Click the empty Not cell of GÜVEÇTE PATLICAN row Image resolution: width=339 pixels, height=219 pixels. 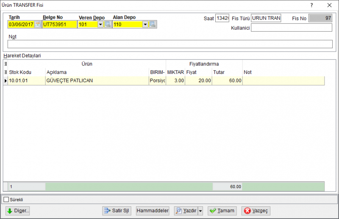283,81
